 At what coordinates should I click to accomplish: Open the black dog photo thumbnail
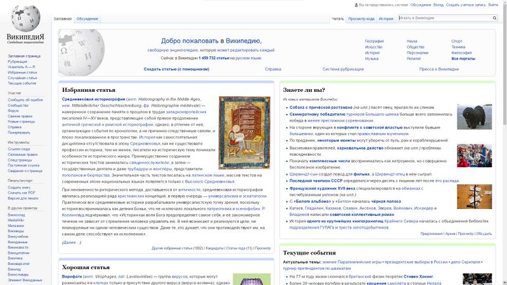click(x=474, y=117)
